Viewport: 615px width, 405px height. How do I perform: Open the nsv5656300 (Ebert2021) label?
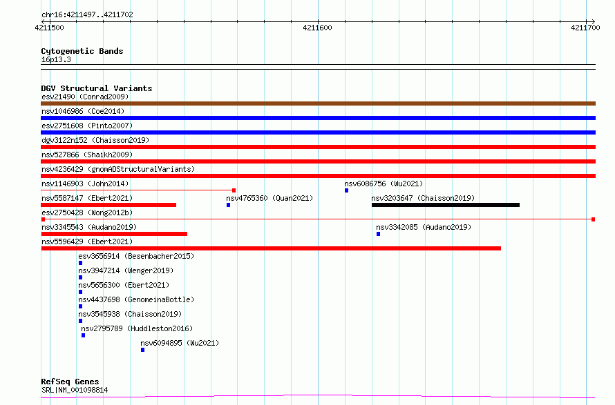(124, 285)
